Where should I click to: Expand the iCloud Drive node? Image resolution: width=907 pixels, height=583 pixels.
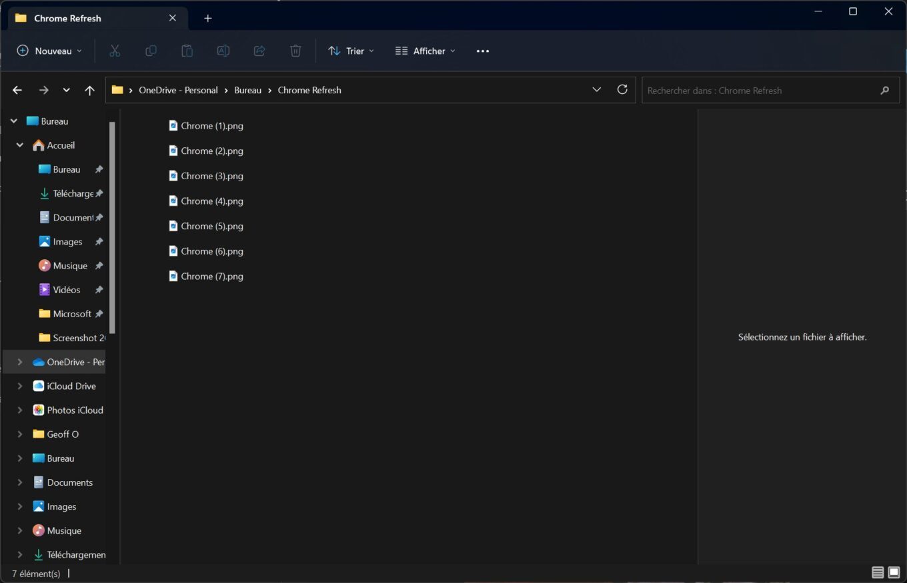coord(20,386)
